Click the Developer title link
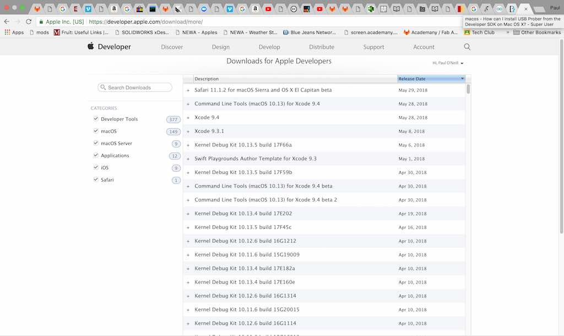This screenshot has width=564, height=336. click(x=115, y=47)
